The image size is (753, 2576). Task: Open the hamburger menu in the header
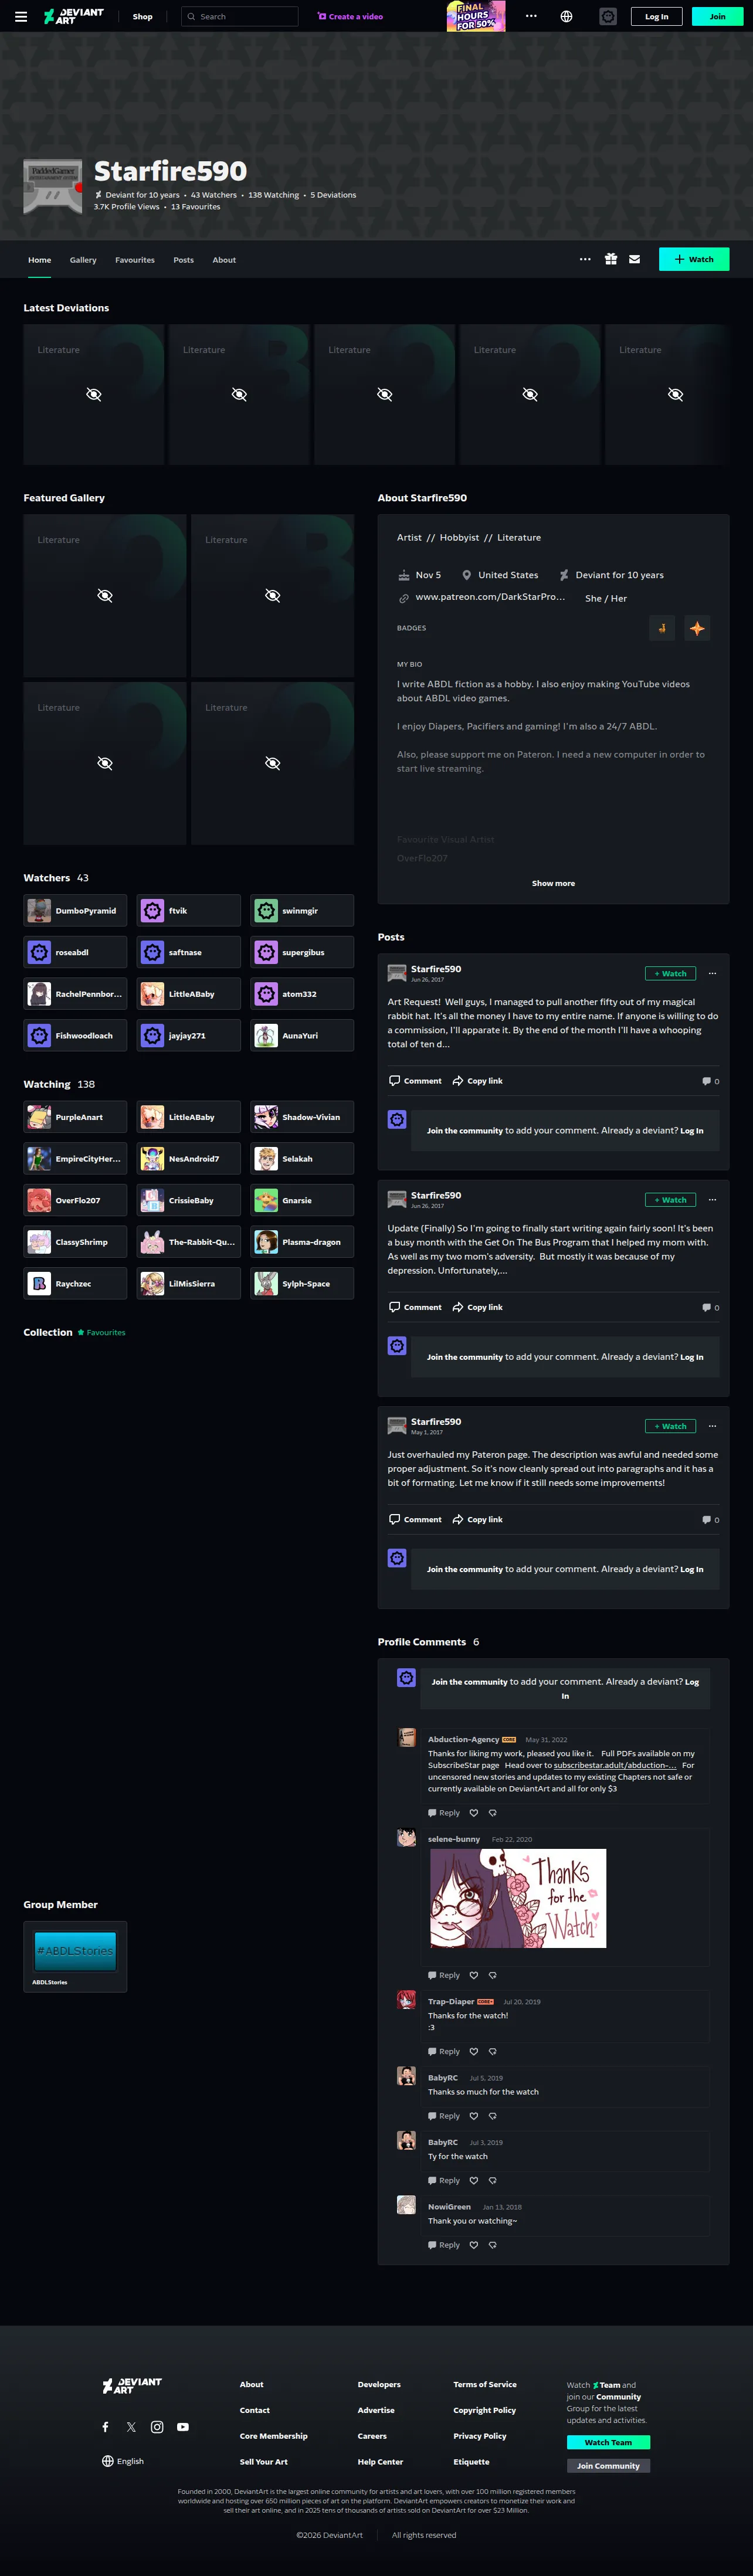pos(21,16)
